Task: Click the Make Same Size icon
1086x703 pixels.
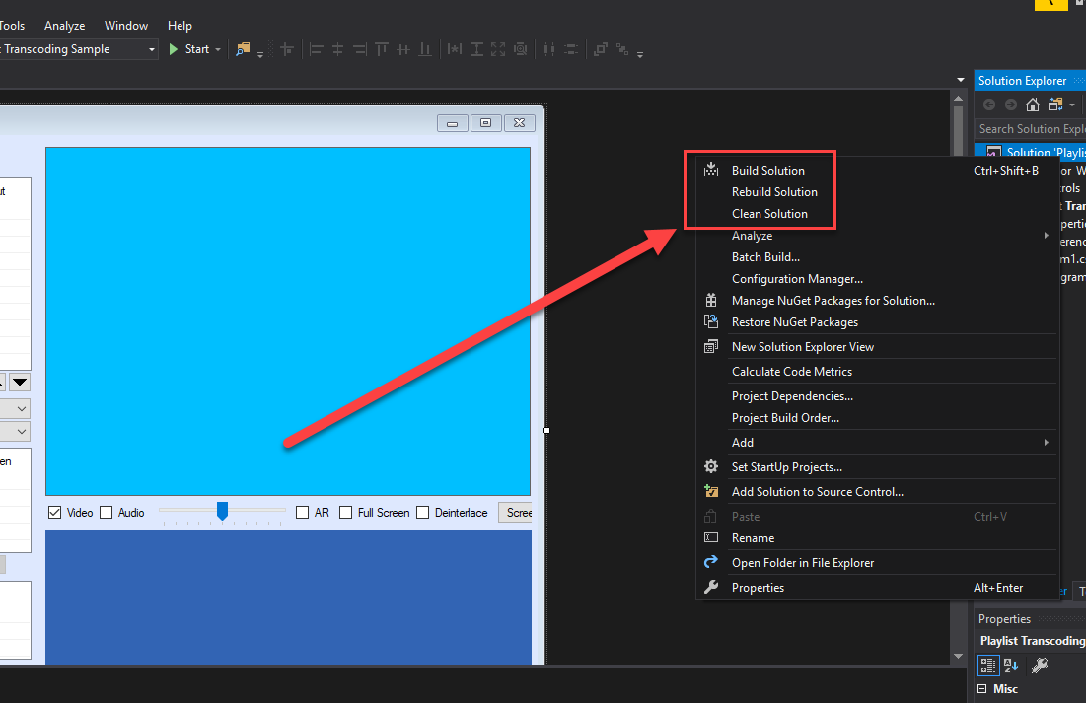Action: click(x=498, y=49)
